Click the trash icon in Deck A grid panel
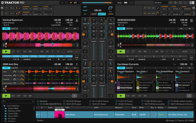The width and height of the screenshot is (196, 123). [x=59, y=59]
